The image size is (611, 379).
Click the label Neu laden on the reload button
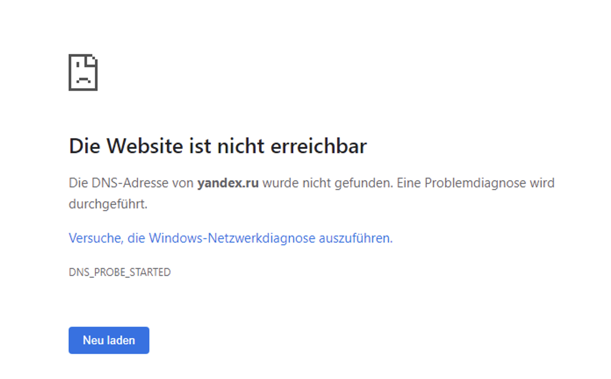click(x=108, y=340)
